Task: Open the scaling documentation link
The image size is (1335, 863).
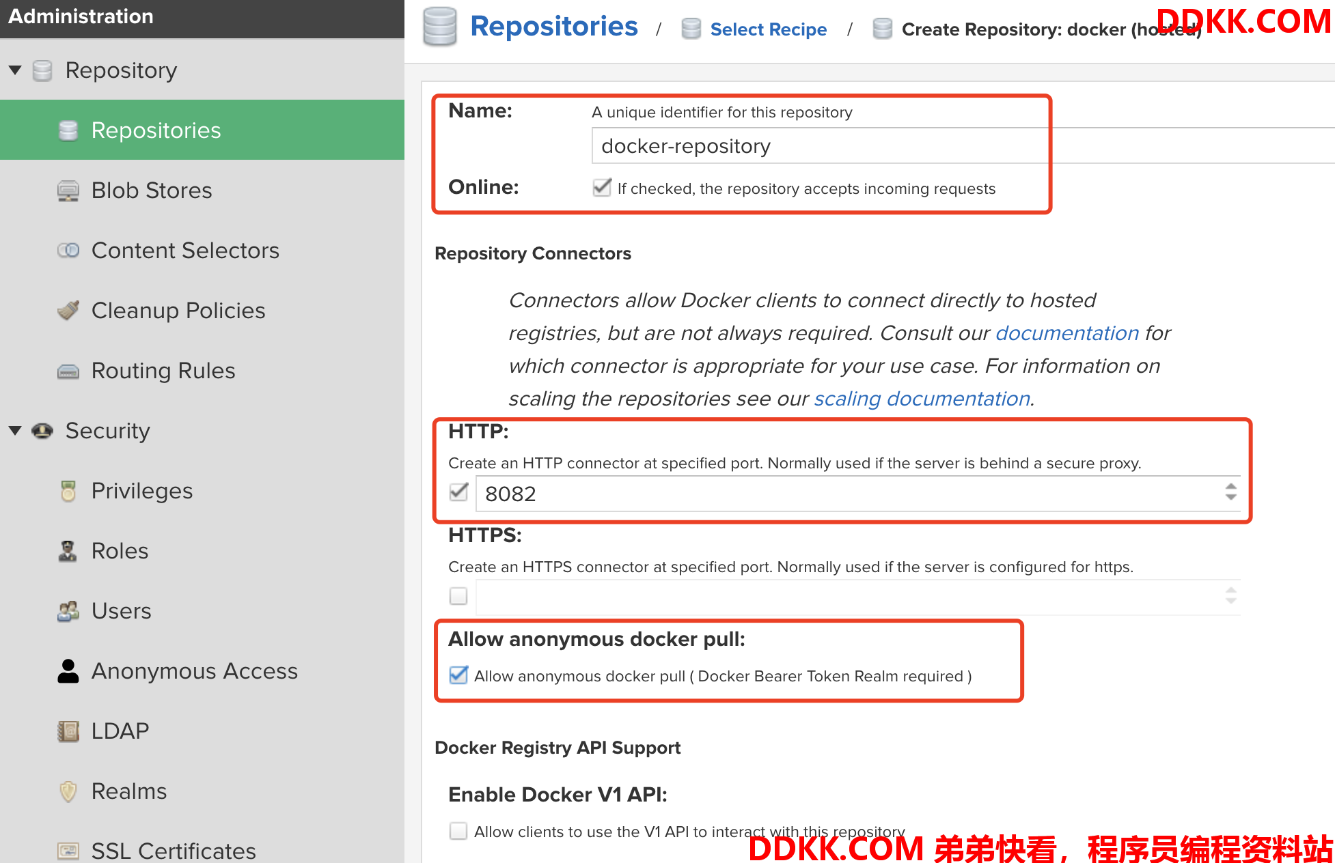Action: click(922, 399)
